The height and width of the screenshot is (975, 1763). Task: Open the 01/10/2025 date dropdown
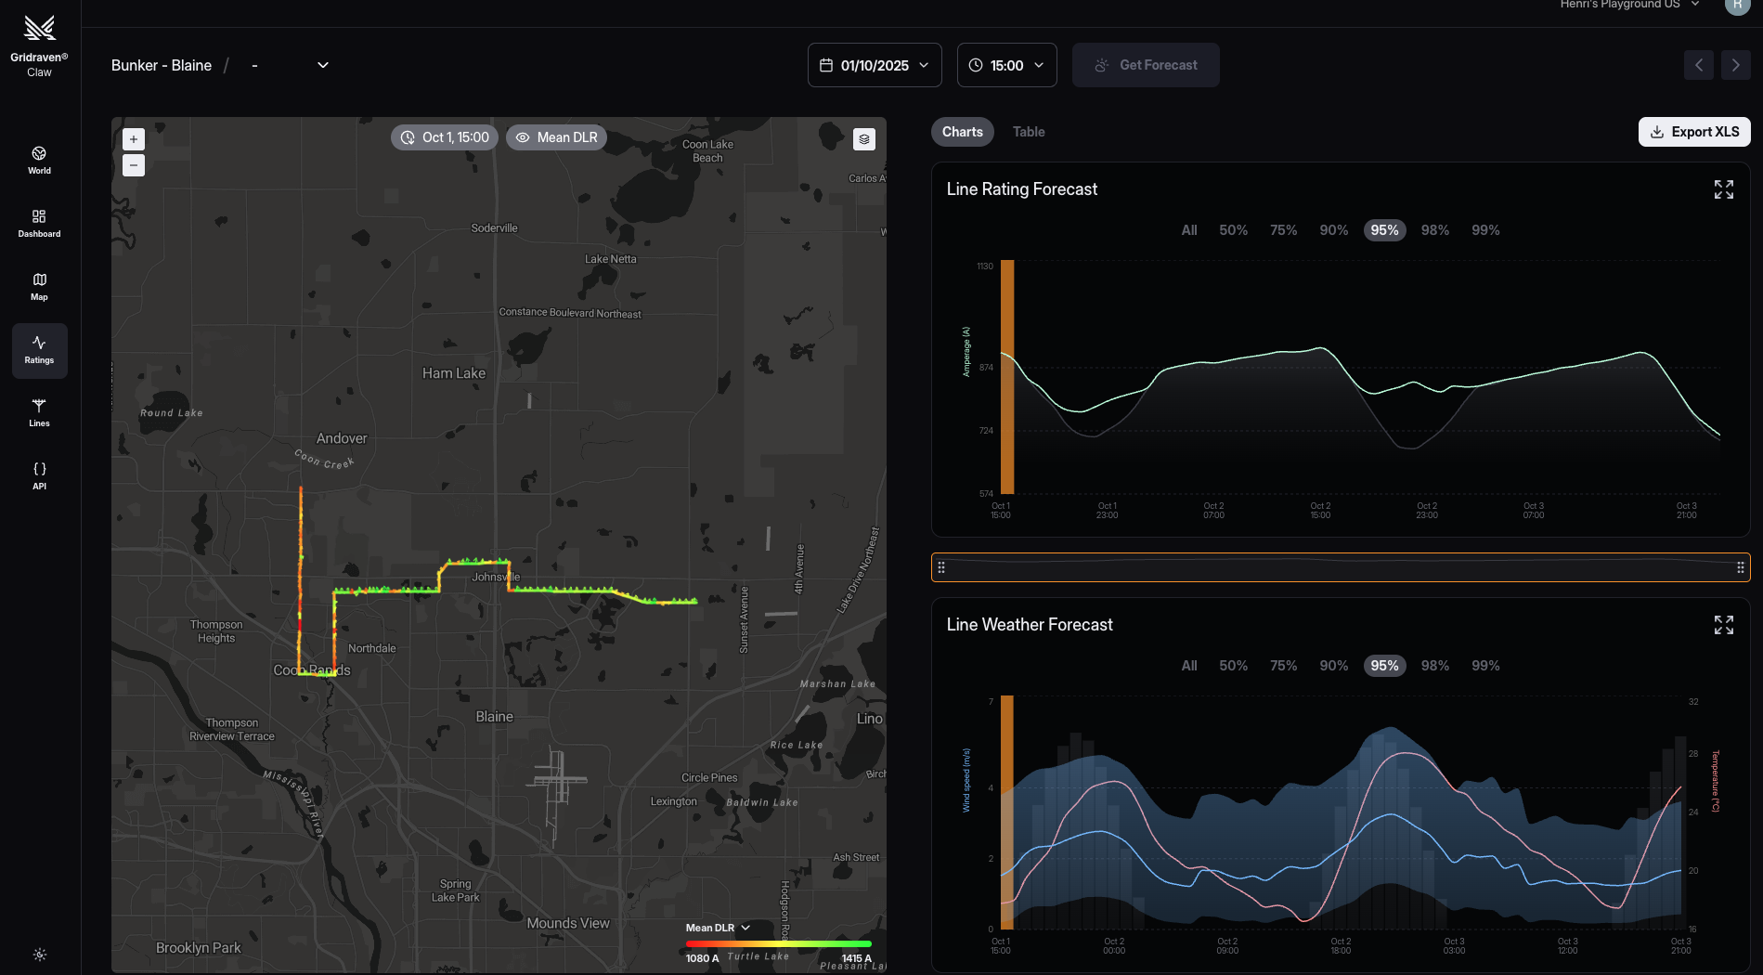pos(875,65)
